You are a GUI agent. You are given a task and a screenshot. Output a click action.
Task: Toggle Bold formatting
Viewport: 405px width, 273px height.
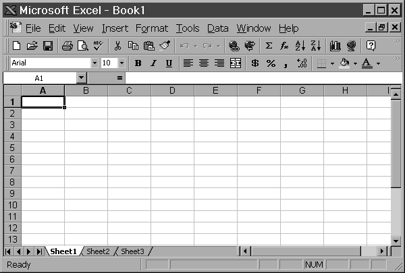pos(138,63)
